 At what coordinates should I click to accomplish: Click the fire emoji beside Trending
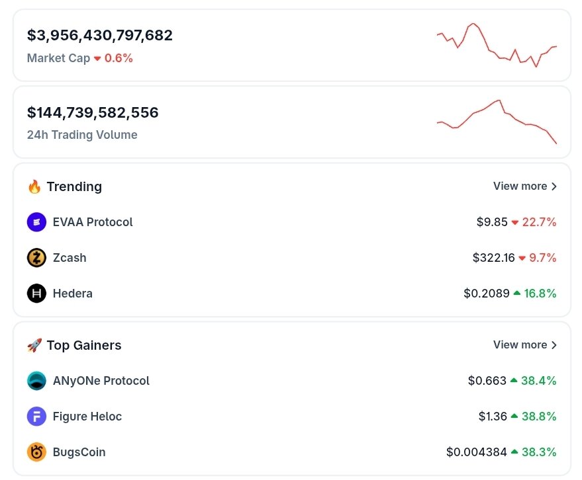(34, 186)
